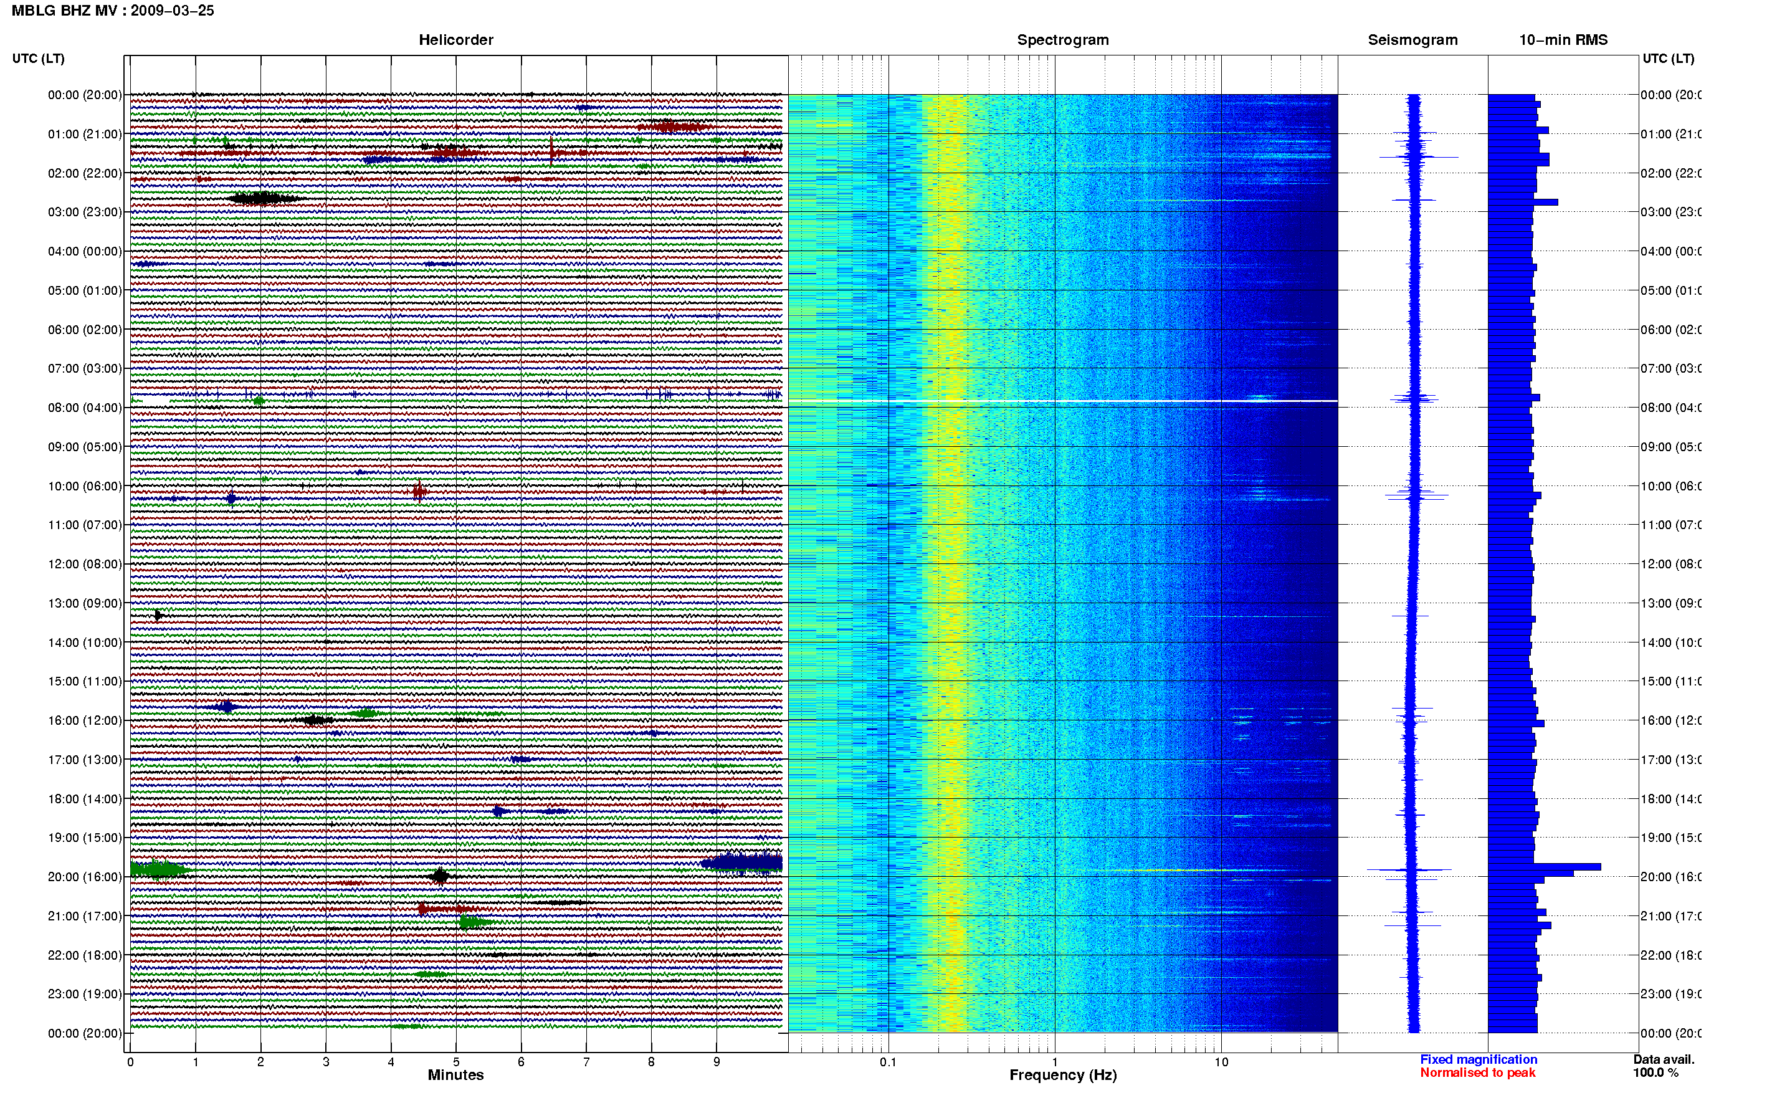Click left time label '23:00 (19:00)'
1772x1108 pixels.
[85, 995]
